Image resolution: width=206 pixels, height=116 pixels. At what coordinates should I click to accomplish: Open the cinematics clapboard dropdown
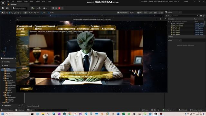pyautogui.click(x=45, y=8)
